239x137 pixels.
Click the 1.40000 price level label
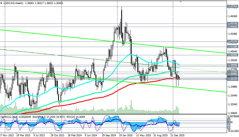pyautogui.click(x=232, y=55)
